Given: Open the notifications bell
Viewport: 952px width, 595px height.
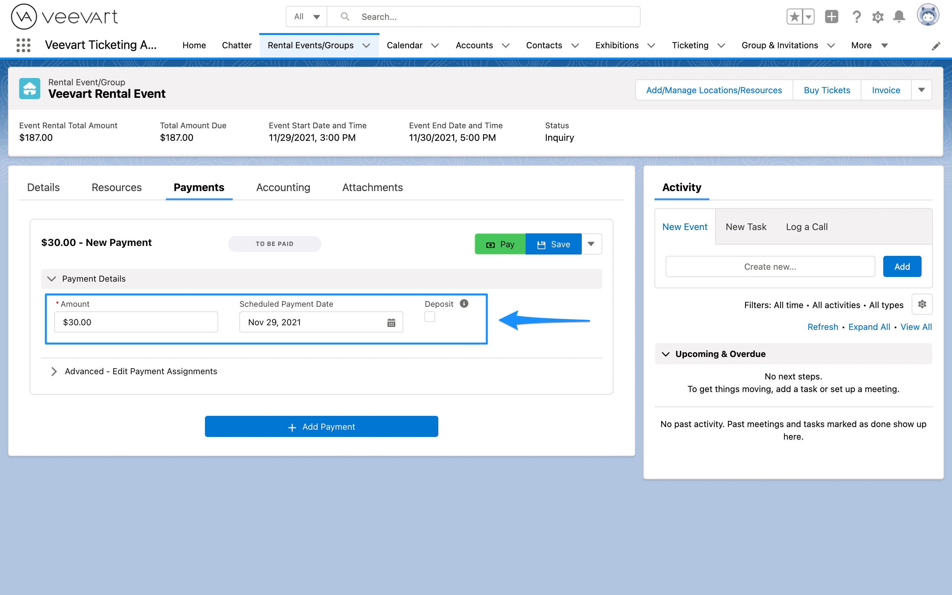Looking at the screenshot, I should tap(899, 17).
